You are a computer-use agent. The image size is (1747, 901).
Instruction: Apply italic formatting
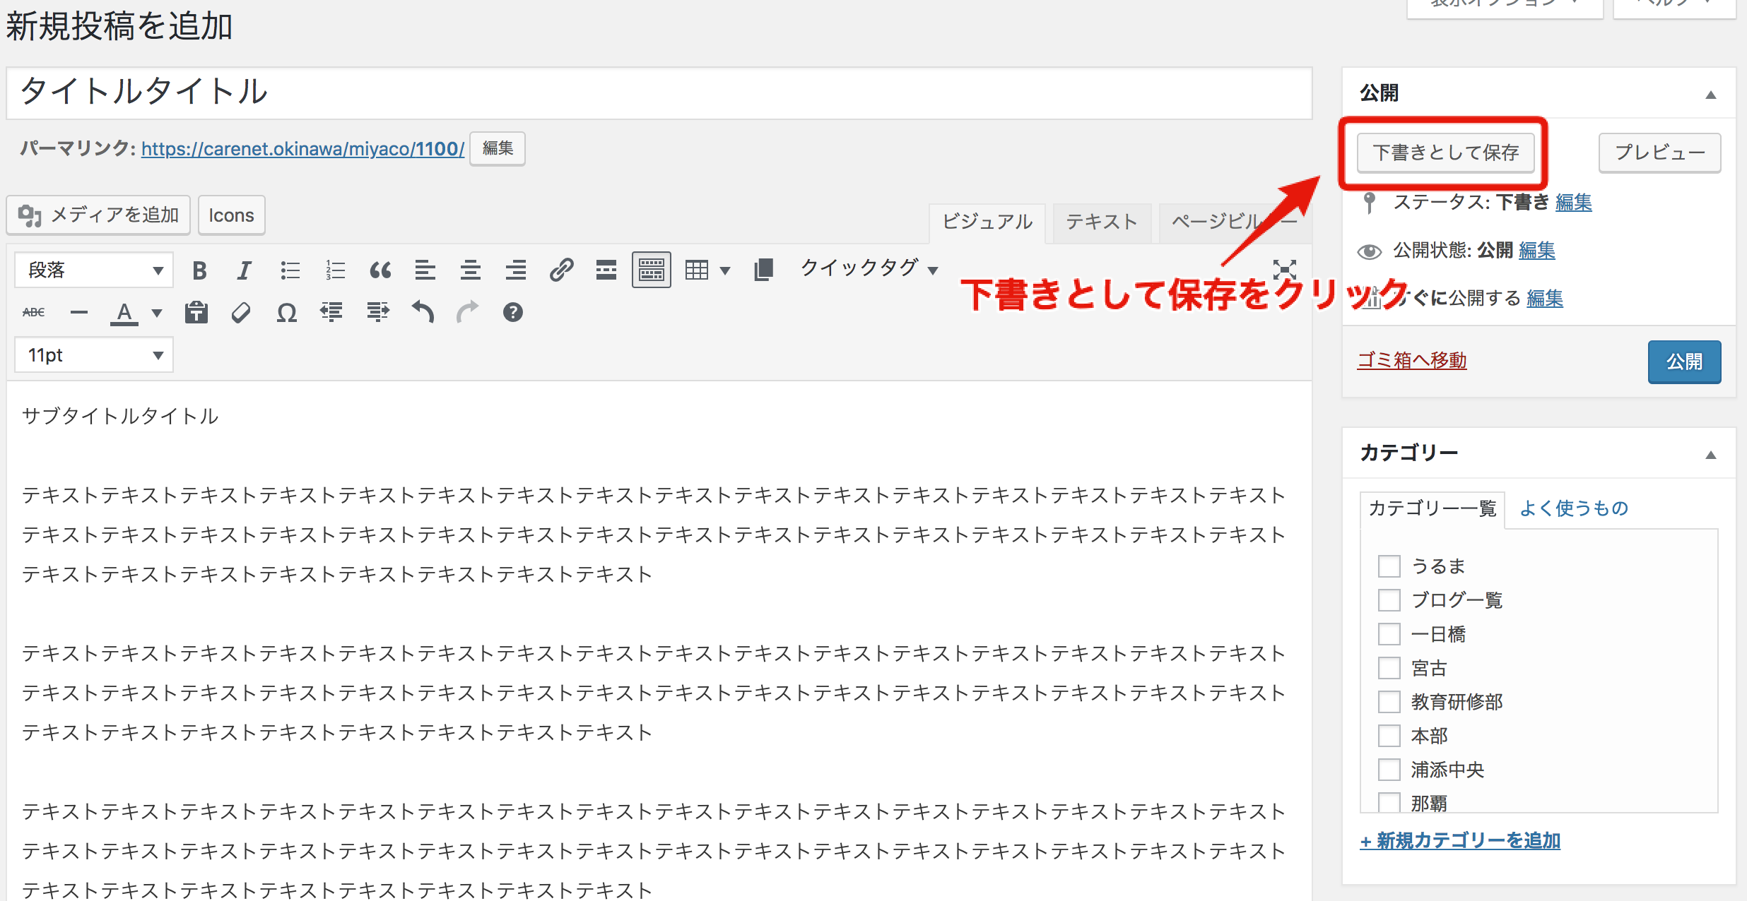[x=245, y=270]
